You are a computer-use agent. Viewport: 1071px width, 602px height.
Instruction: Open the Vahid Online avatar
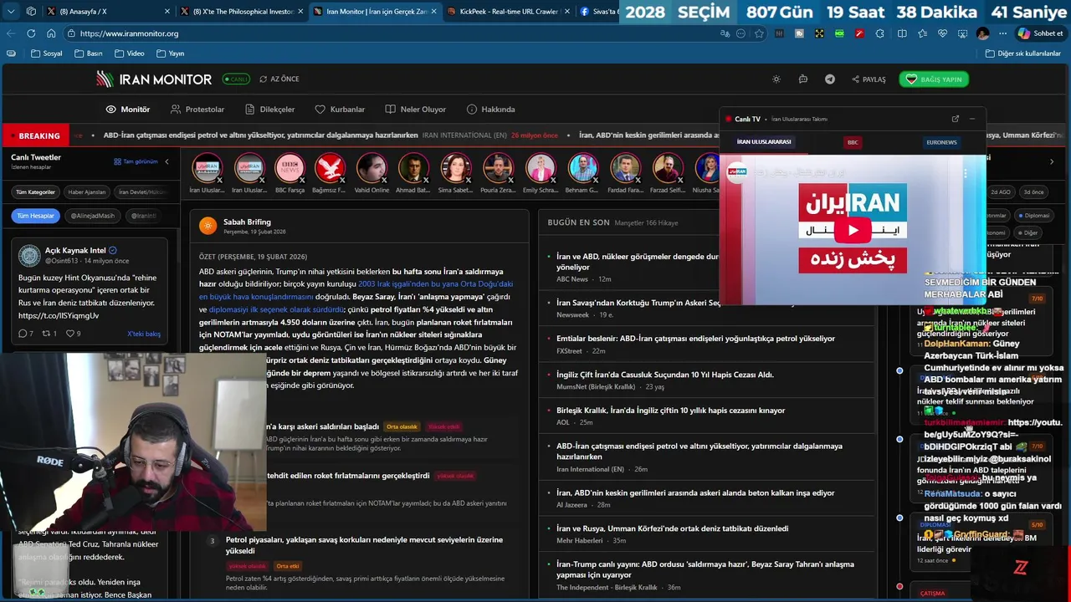click(x=372, y=168)
